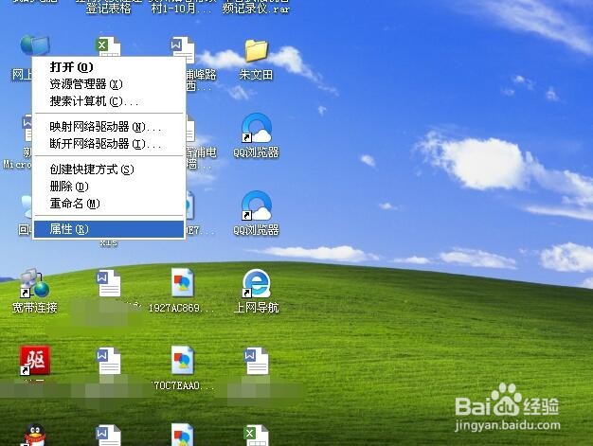593x446 pixels.
Task: Launch the red 驱 driver app shortcut
Action: 35,360
